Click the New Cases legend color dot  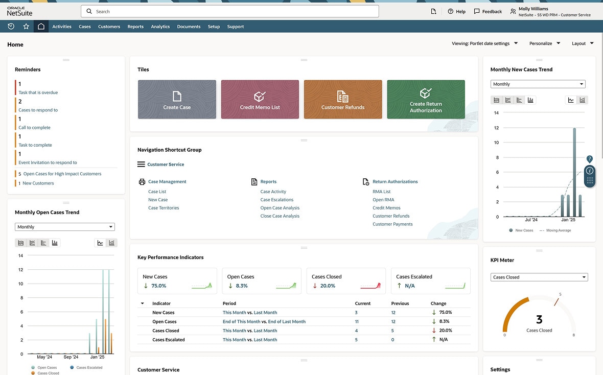pos(511,230)
